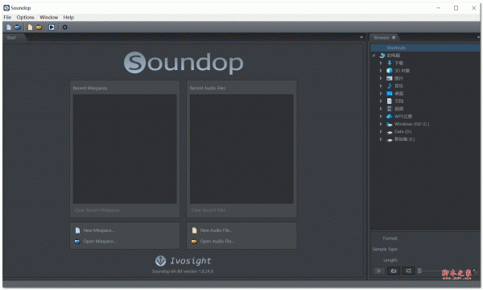
Task: Select the WPS云盘 tree row text
Action: [x=403, y=116]
